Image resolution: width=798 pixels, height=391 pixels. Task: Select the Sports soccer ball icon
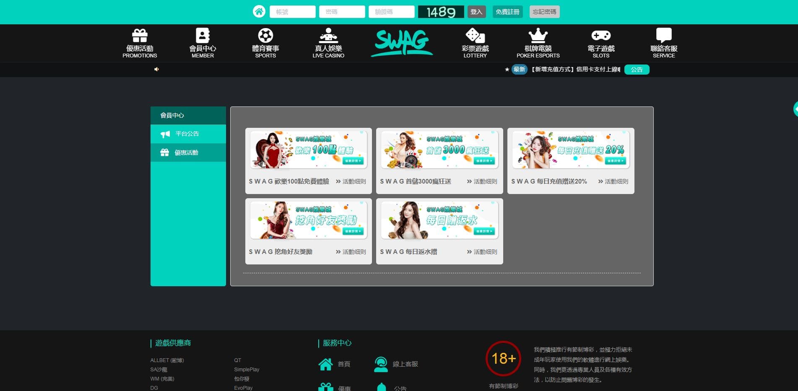click(x=265, y=36)
